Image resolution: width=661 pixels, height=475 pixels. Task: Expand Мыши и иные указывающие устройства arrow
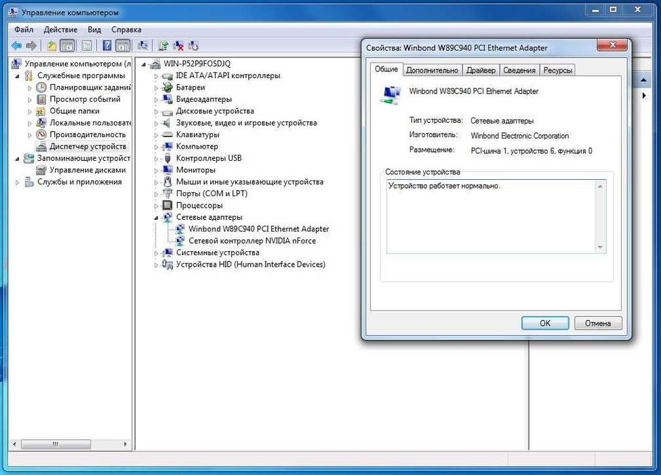[156, 183]
